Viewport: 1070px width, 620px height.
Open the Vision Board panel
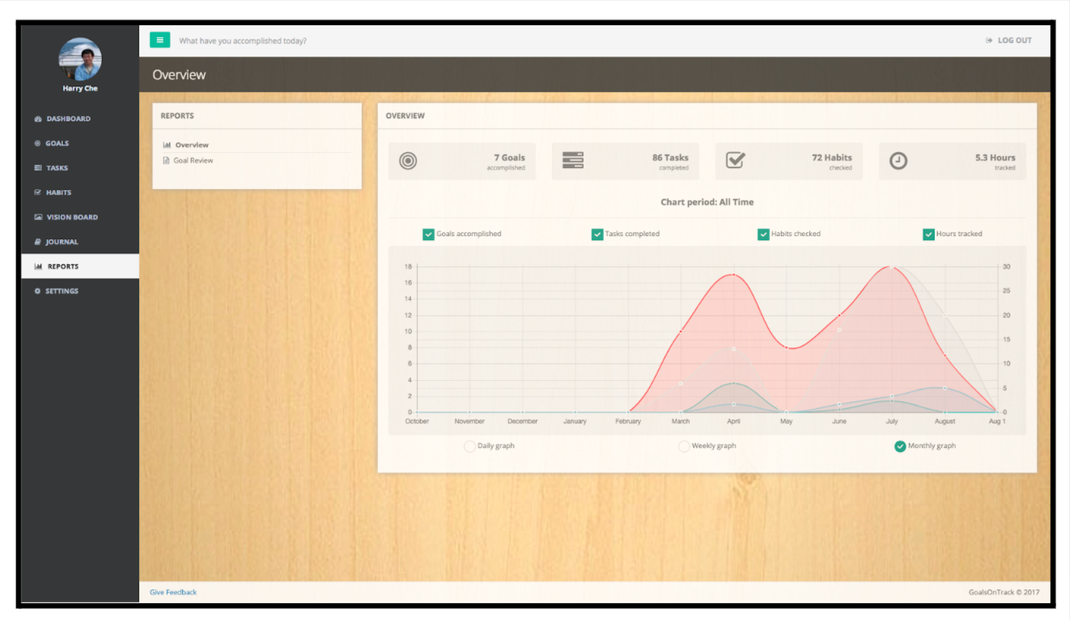(70, 217)
